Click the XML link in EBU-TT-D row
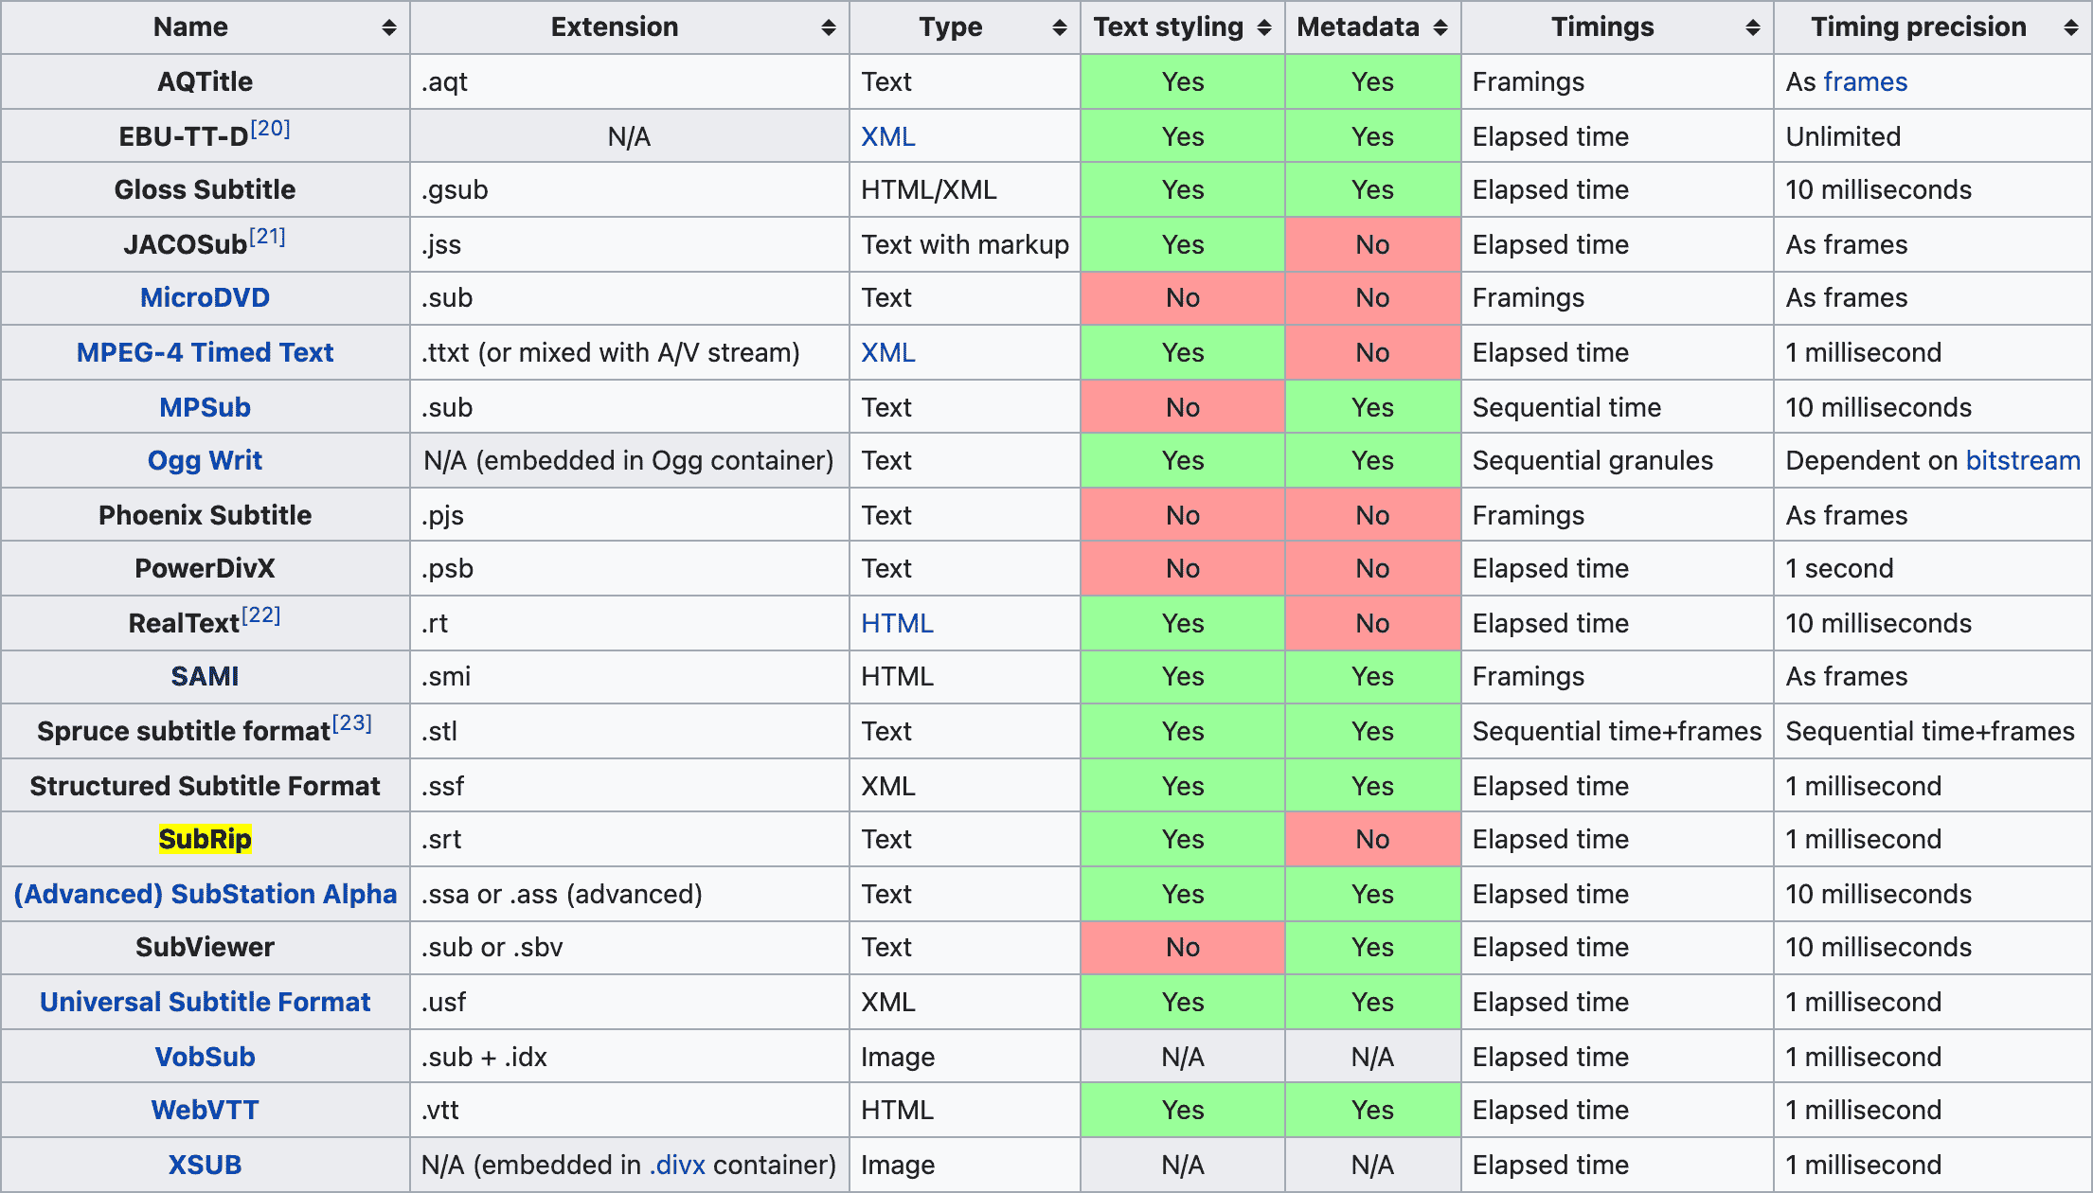The width and height of the screenshot is (2093, 1193). pyautogui.click(x=887, y=137)
